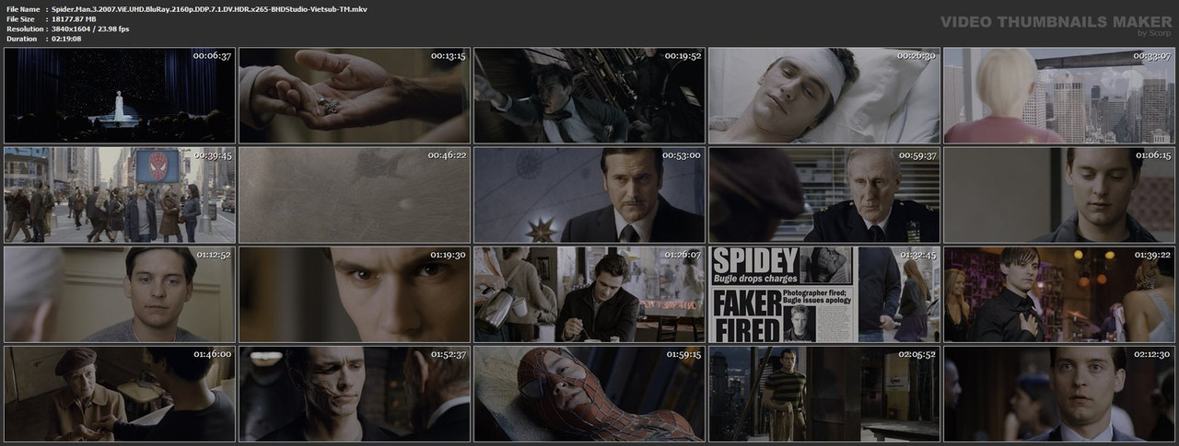Select the thumbnail stamped 00:06:37
Screen dimensions: 1179x446
120,96
